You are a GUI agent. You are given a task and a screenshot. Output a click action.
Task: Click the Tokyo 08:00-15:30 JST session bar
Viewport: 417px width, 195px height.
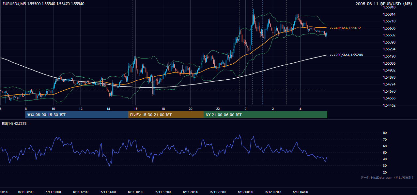click(x=77, y=115)
